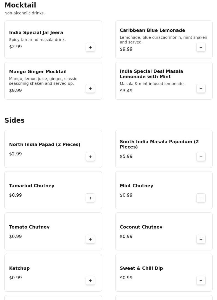Click the Sides section heading
Screen dimensions: 217x300
tap(15, 120)
